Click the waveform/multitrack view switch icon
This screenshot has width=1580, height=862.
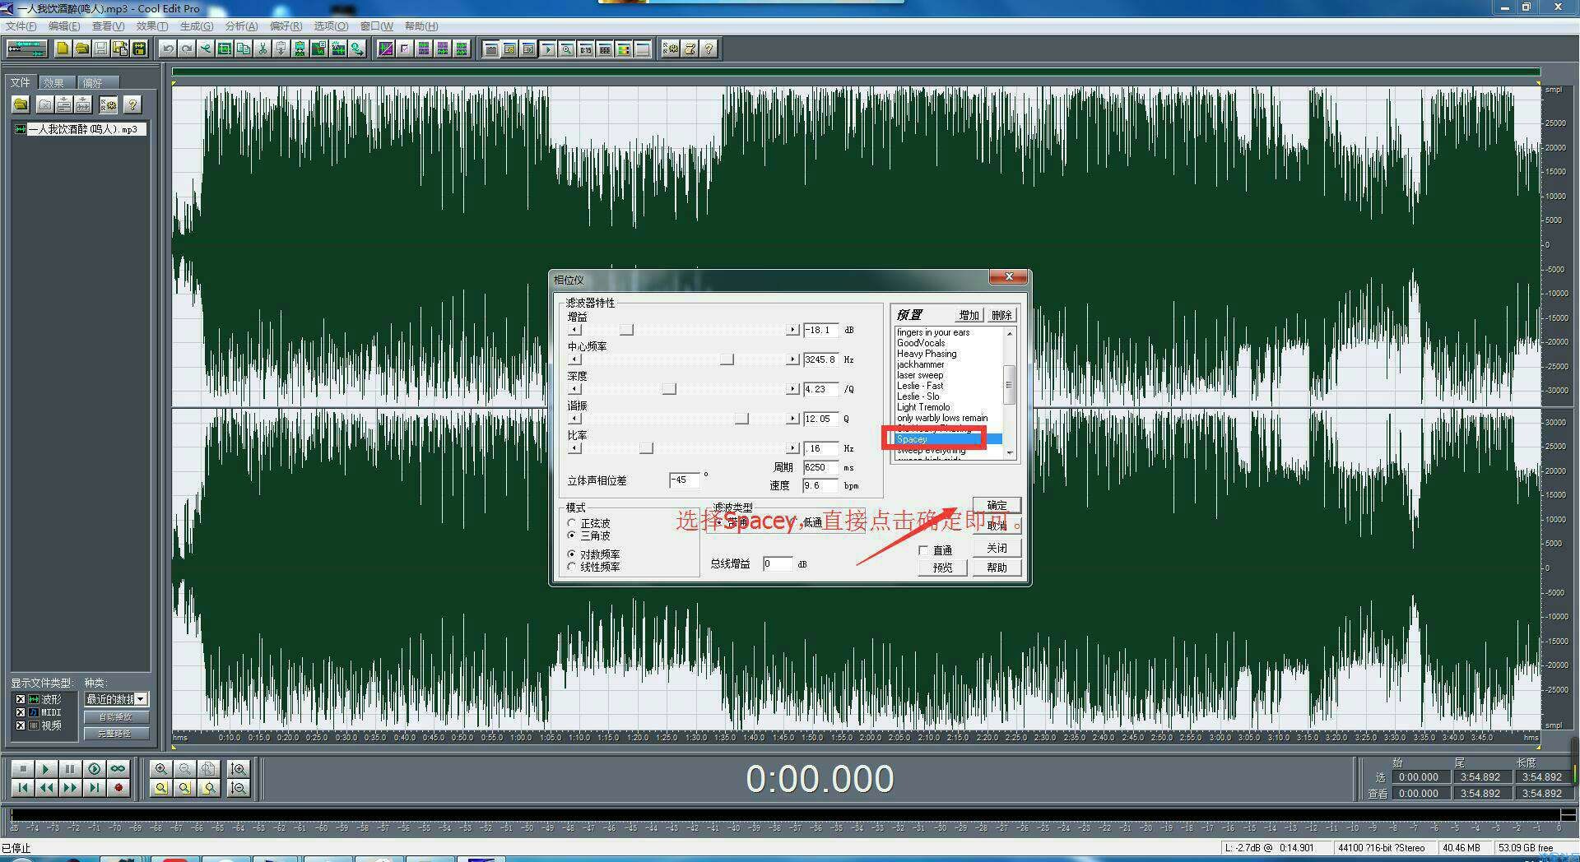pos(26,49)
